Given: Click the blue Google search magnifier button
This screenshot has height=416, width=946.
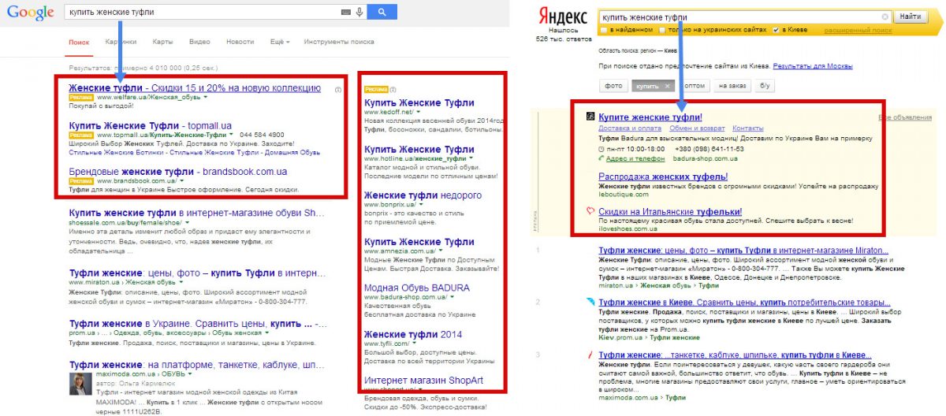Looking at the screenshot, I should 382,12.
